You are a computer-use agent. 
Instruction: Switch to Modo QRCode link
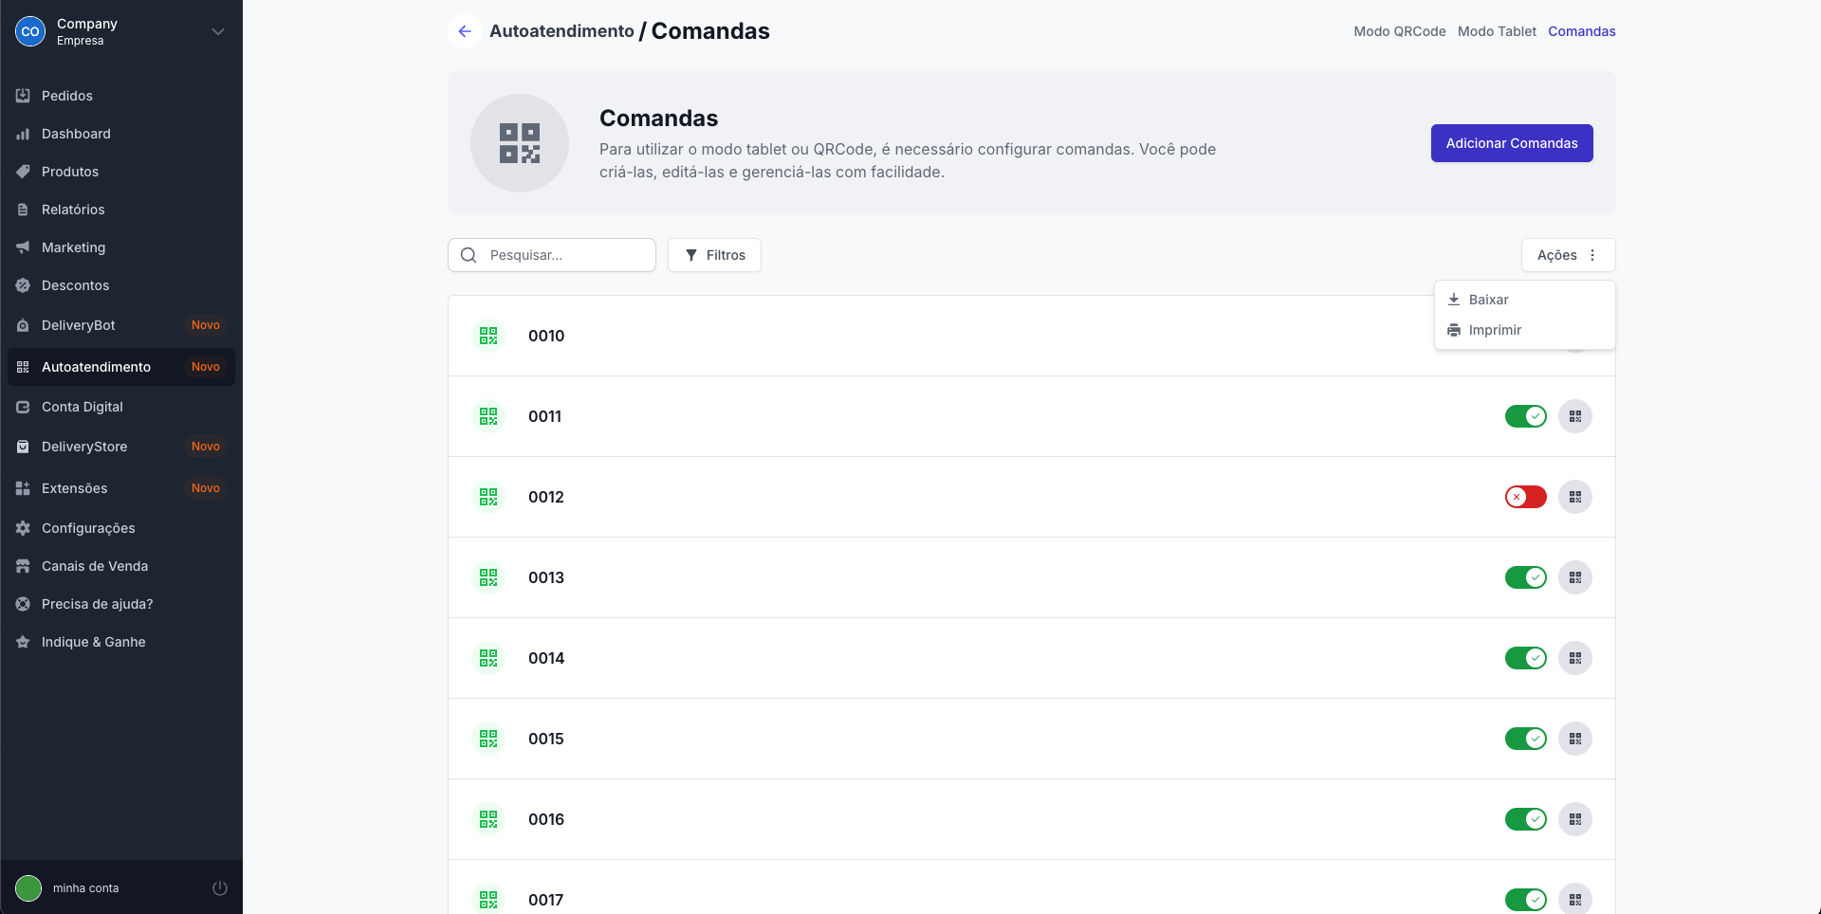point(1399,31)
